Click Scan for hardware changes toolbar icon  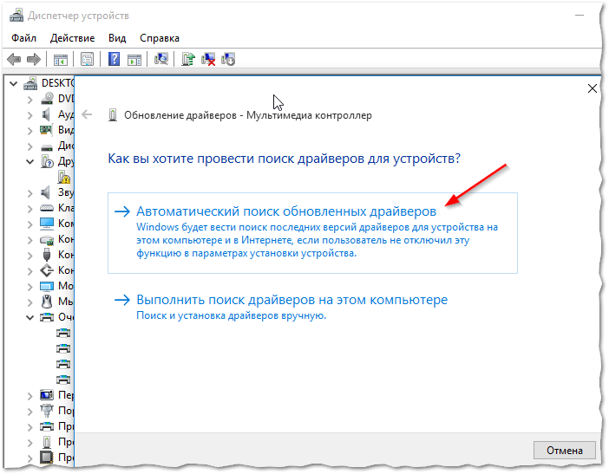click(160, 59)
